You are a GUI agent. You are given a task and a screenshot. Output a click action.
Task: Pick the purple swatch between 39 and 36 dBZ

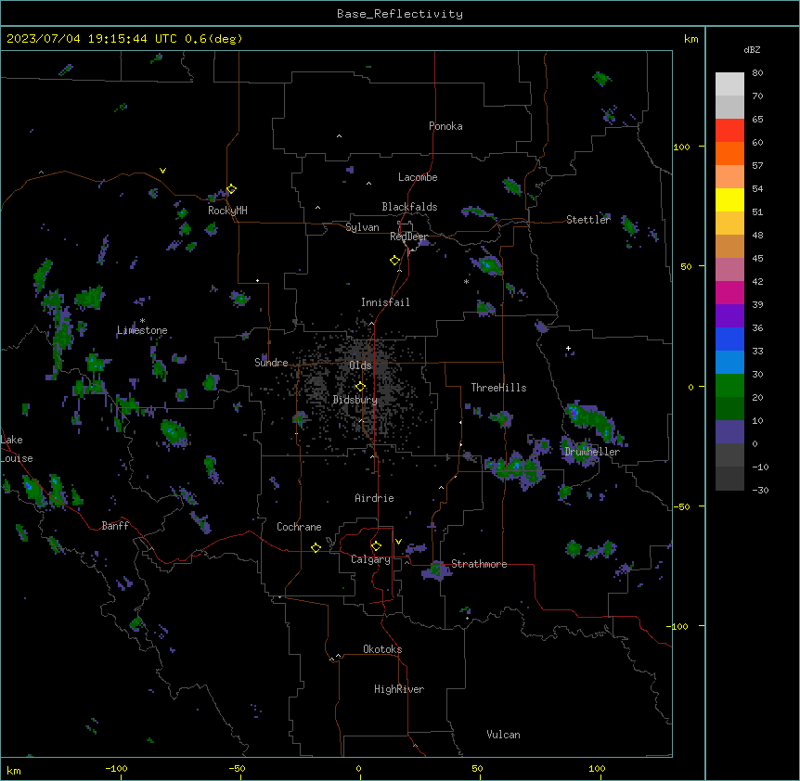(729, 315)
